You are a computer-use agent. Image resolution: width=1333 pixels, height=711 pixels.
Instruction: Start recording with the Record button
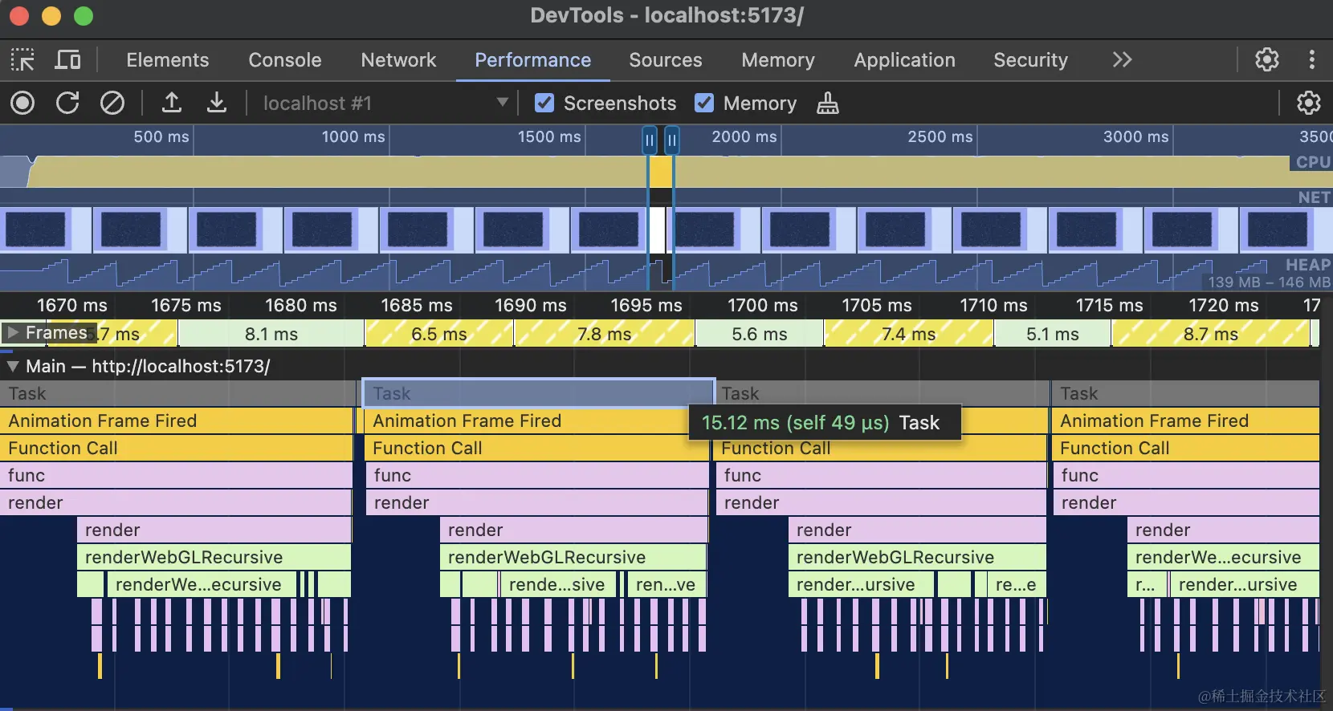[x=22, y=103]
